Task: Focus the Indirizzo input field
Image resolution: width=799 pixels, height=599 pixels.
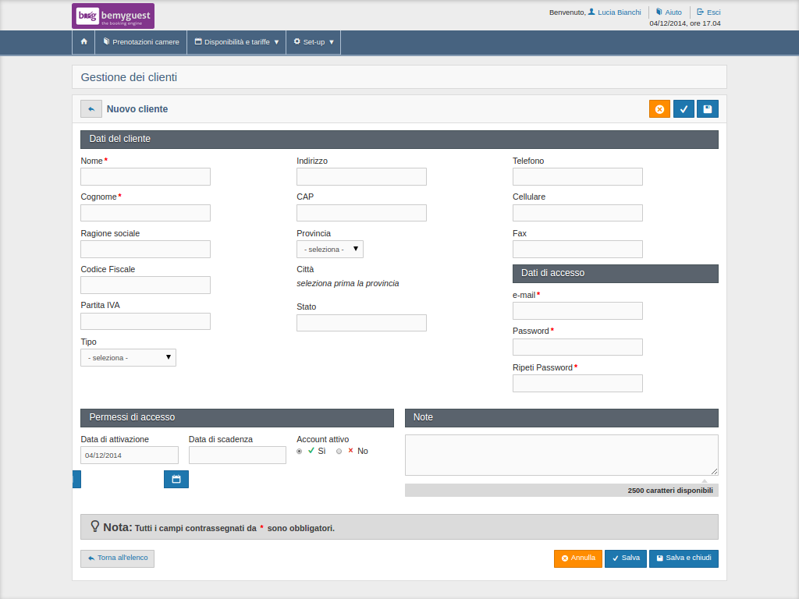Action: click(x=361, y=177)
